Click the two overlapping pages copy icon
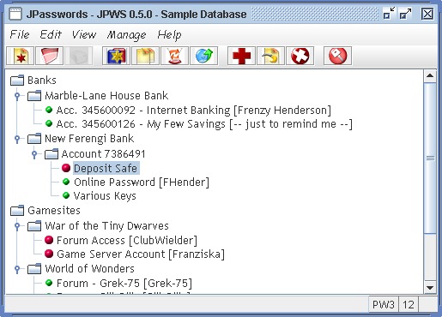The image size is (442, 317). coord(146,56)
